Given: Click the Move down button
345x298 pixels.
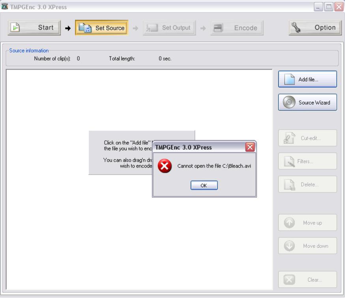Looking at the screenshot, I should (x=307, y=246).
